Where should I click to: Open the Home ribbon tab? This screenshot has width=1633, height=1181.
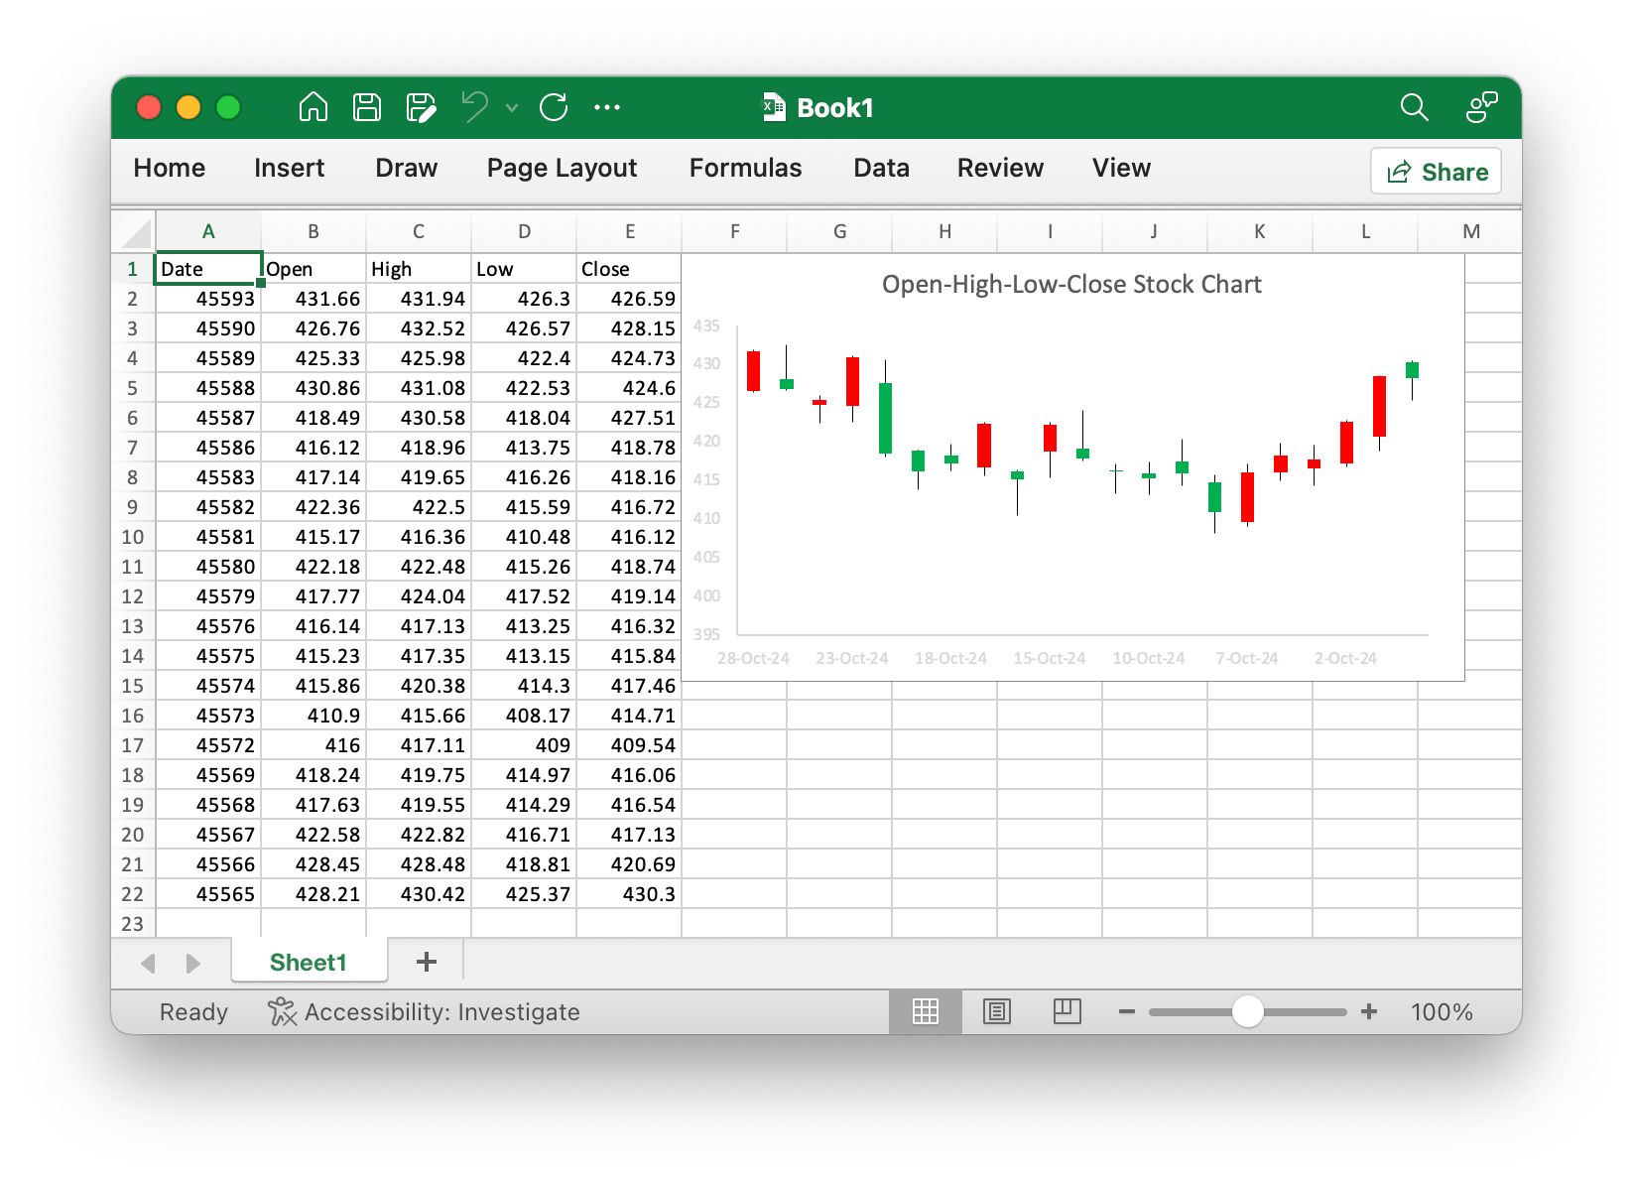[170, 168]
